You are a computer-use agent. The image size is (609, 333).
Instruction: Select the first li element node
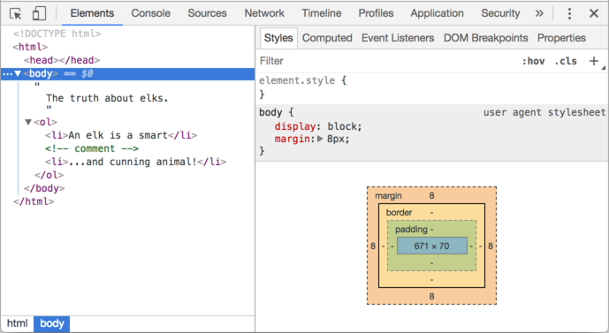(x=121, y=135)
